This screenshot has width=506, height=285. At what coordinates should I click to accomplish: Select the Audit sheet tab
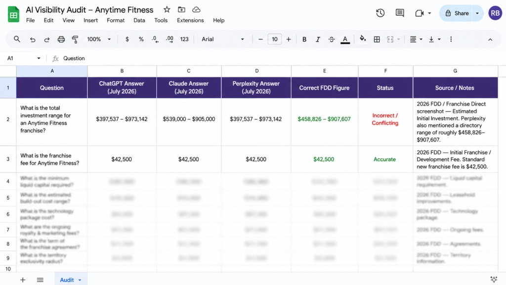pos(67,280)
